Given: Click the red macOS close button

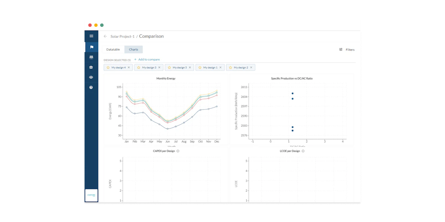Looking at the screenshot, I should 90,25.
